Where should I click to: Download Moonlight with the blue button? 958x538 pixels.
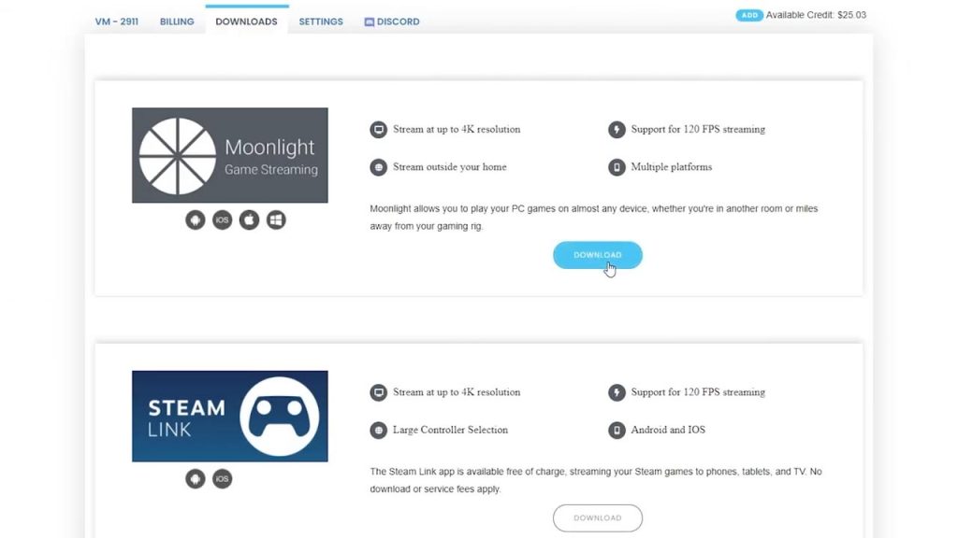598,255
